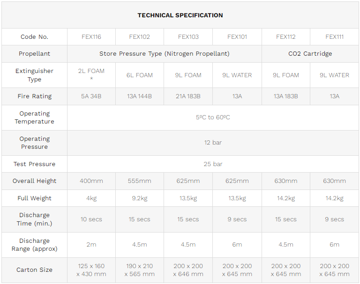
Task: Click the 6L FOAM extinguisher type cell
Action: (x=140, y=75)
